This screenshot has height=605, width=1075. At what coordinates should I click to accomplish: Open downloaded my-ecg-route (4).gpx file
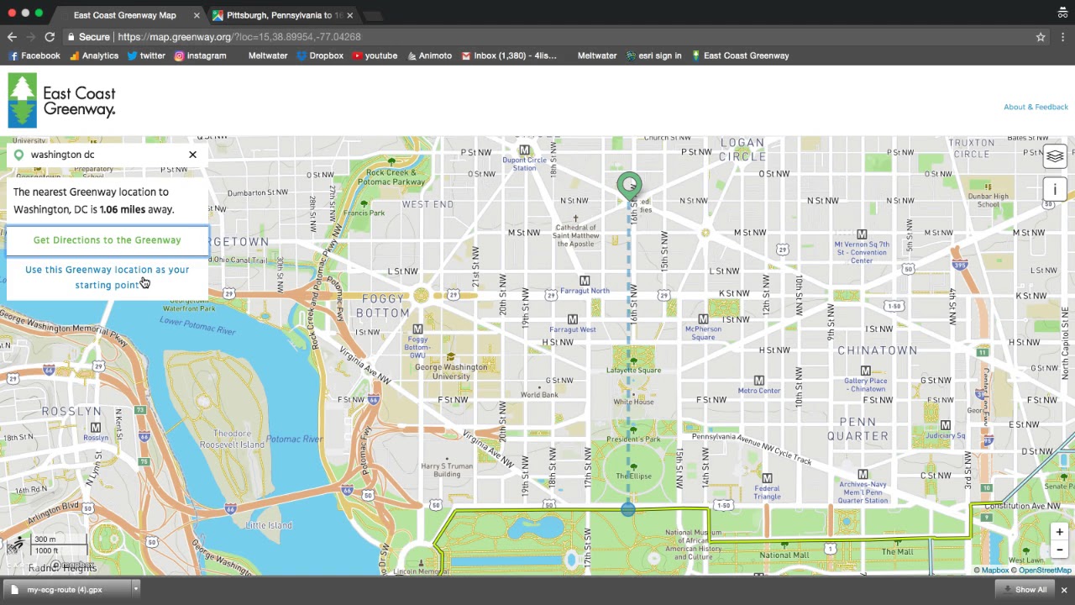65,590
